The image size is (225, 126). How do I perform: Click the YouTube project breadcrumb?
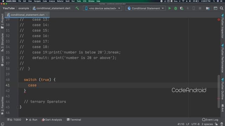[8, 8]
